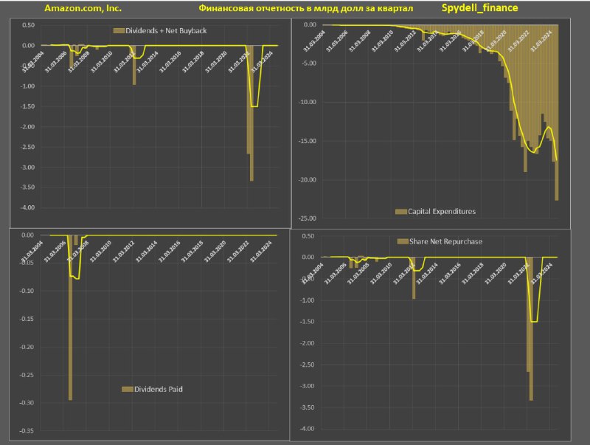Click date '31.03.2022' in Dividends Paid chart
This screenshot has width=590, height=445.
[x=237, y=252]
